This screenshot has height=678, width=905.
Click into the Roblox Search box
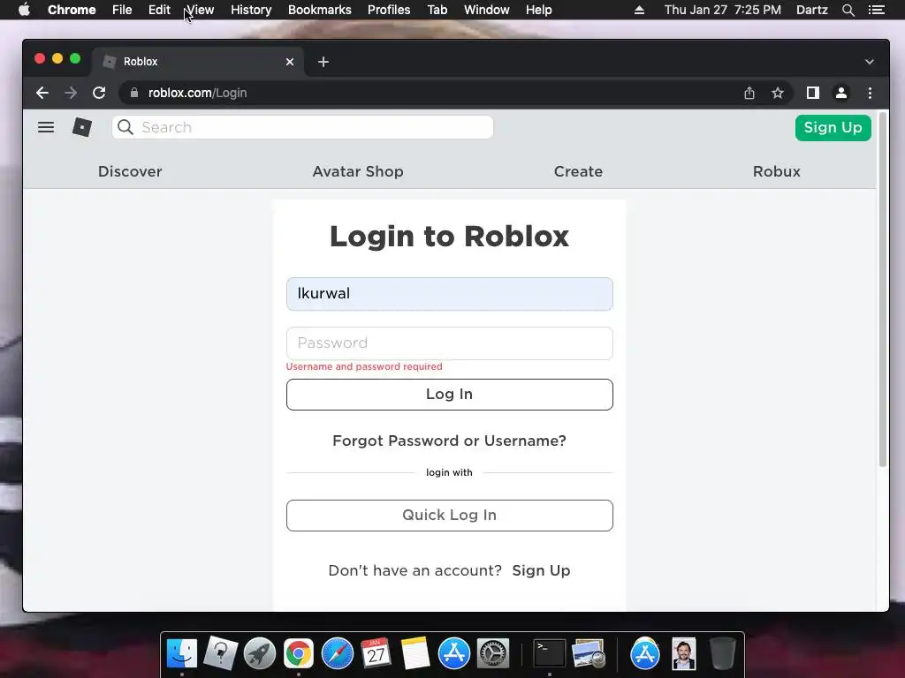pyautogui.click(x=302, y=127)
